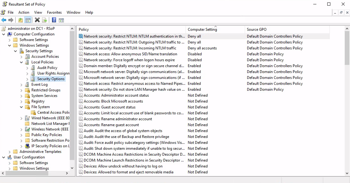Select the Network List Manager Policies node
Screen dimensions: 350x183
point(50,124)
